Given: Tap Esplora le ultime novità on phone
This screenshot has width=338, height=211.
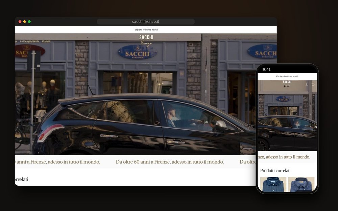Looking at the screenshot, I should [x=287, y=76].
